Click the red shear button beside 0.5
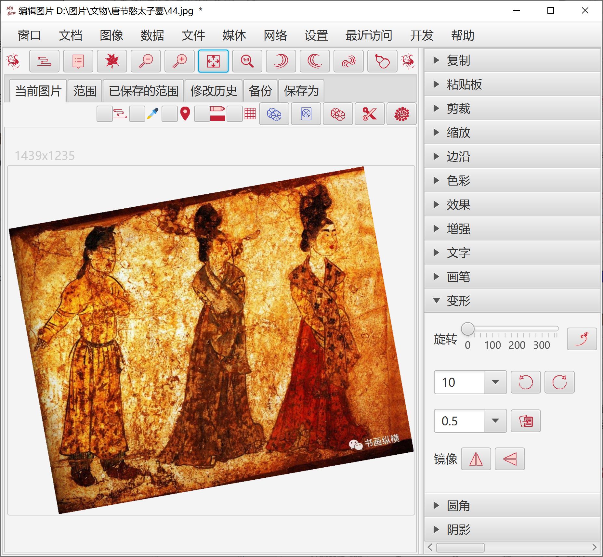The image size is (603, 557). pos(526,421)
